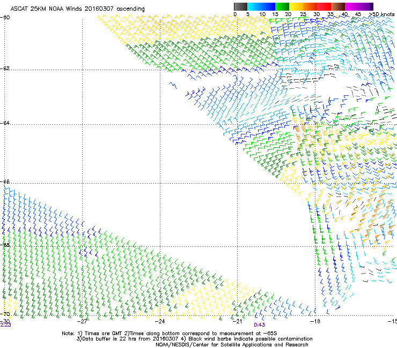The width and height of the screenshot is (397, 348).
Task: Click legend value '25'
Action: pyautogui.click(x=303, y=14)
